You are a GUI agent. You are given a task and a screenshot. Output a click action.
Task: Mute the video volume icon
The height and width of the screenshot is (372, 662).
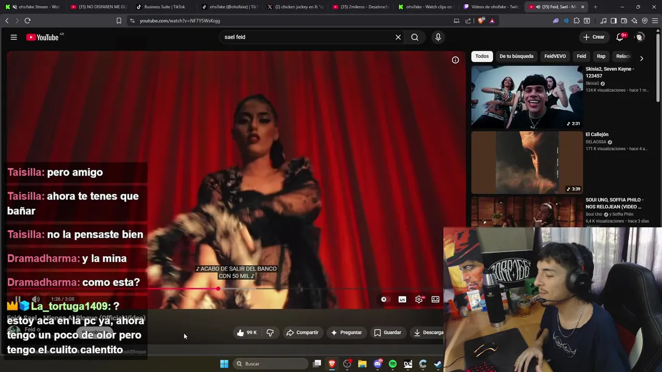[x=36, y=300]
